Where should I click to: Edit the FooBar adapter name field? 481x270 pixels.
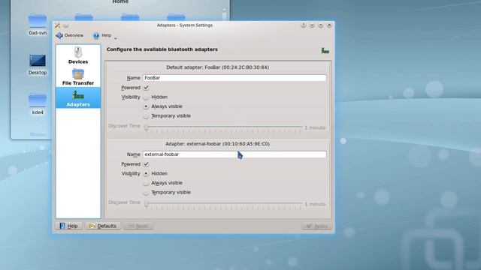click(x=234, y=78)
